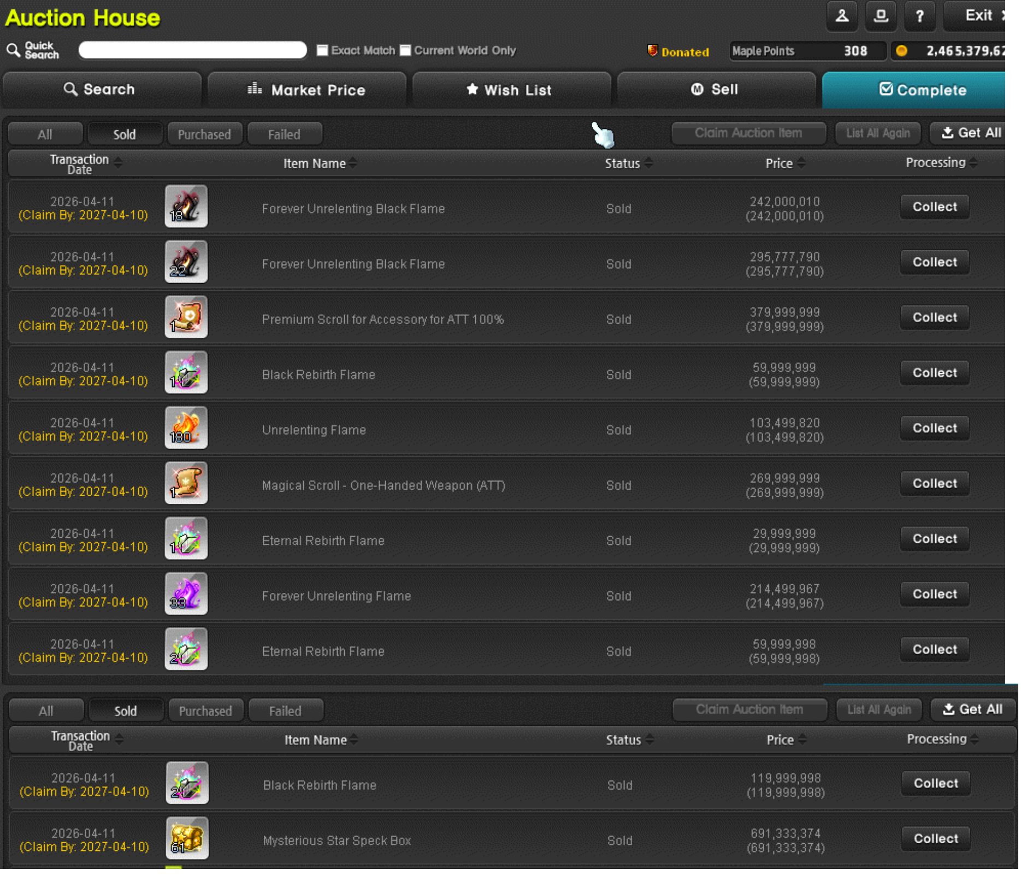Select the item icon priced 59,999,999
The height and width of the screenshot is (876, 1021).
[x=186, y=373]
